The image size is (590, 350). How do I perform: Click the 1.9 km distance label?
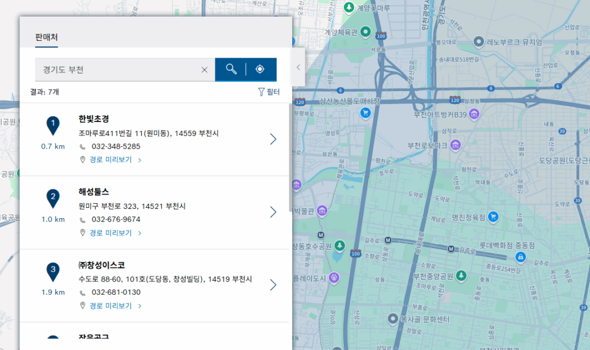pos(53,292)
